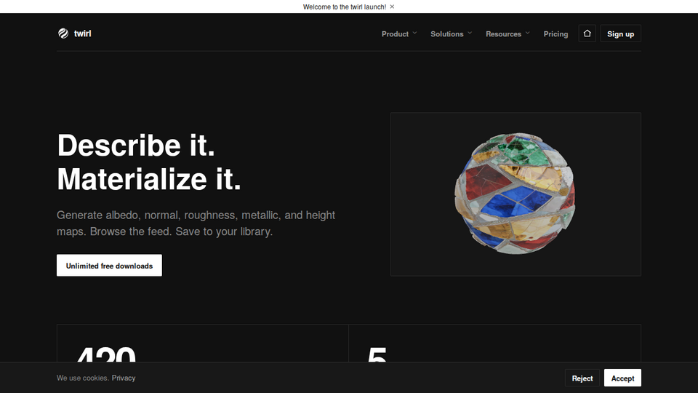The width and height of the screenshot is (698, 393).
Task: Open the home icon button in navbar
Action: 587,33
